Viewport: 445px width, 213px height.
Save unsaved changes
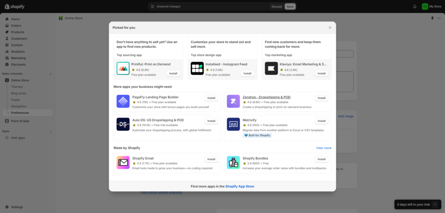tap(290, 7)
